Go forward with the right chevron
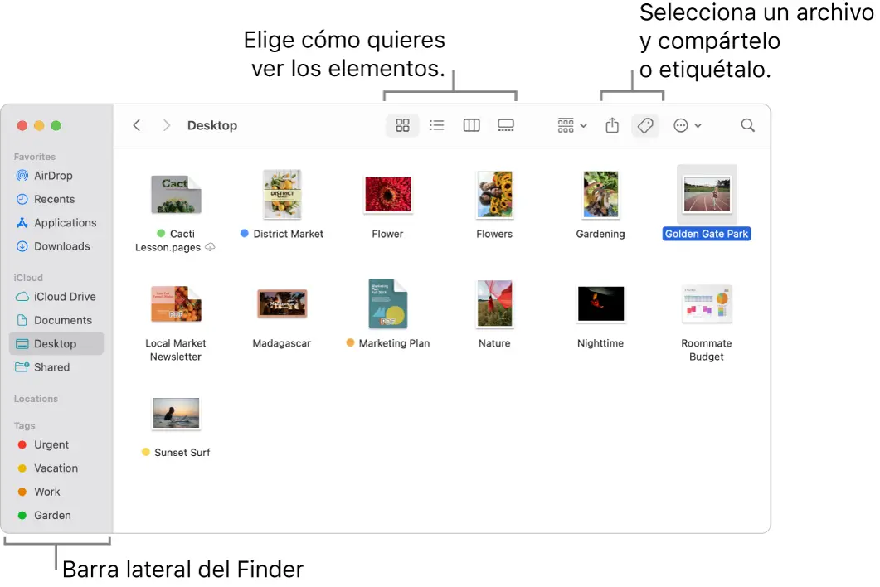Image resolution: width=880 pixels, height=587 pixels. [167, 125]
